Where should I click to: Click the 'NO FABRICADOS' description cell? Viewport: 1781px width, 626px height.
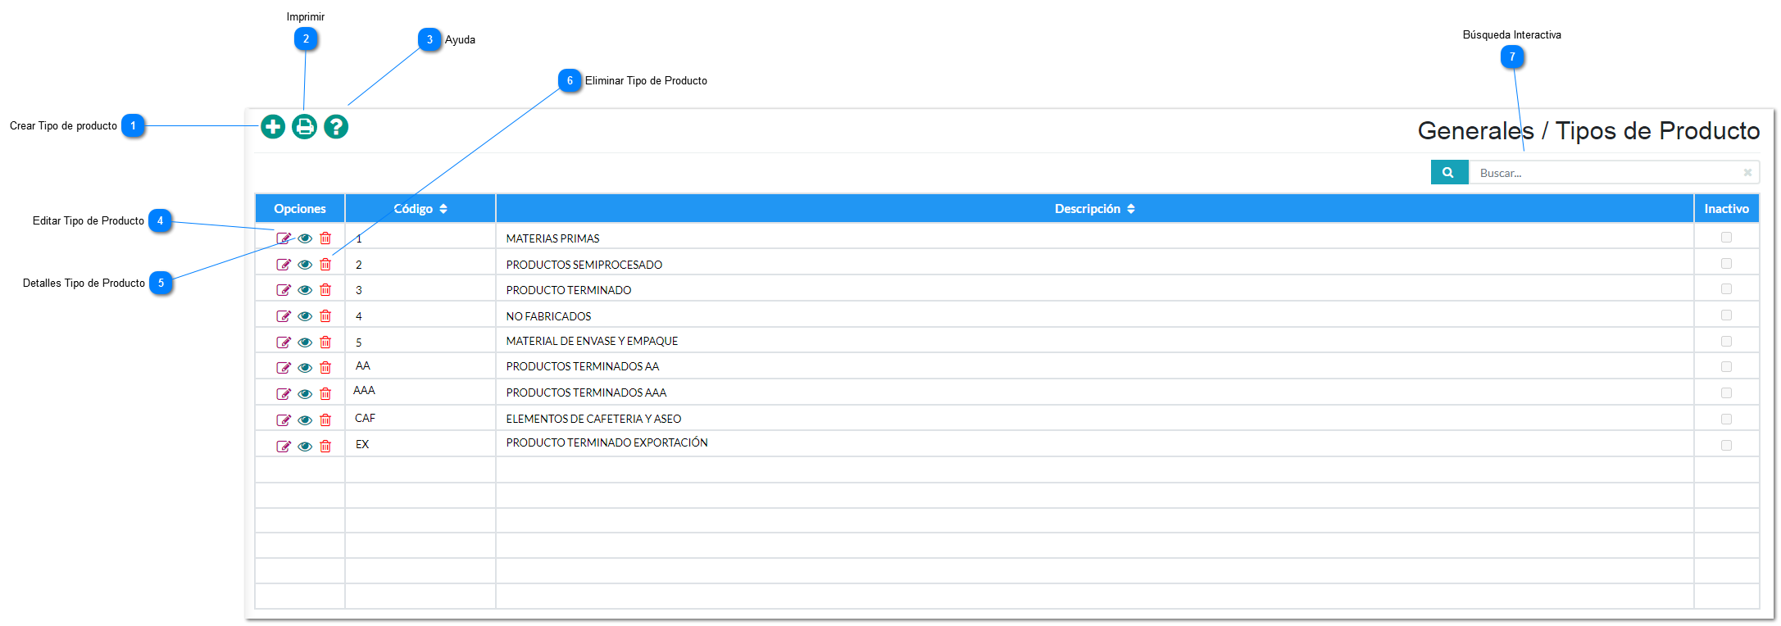pyautogui.click(x=1094, y=316)
